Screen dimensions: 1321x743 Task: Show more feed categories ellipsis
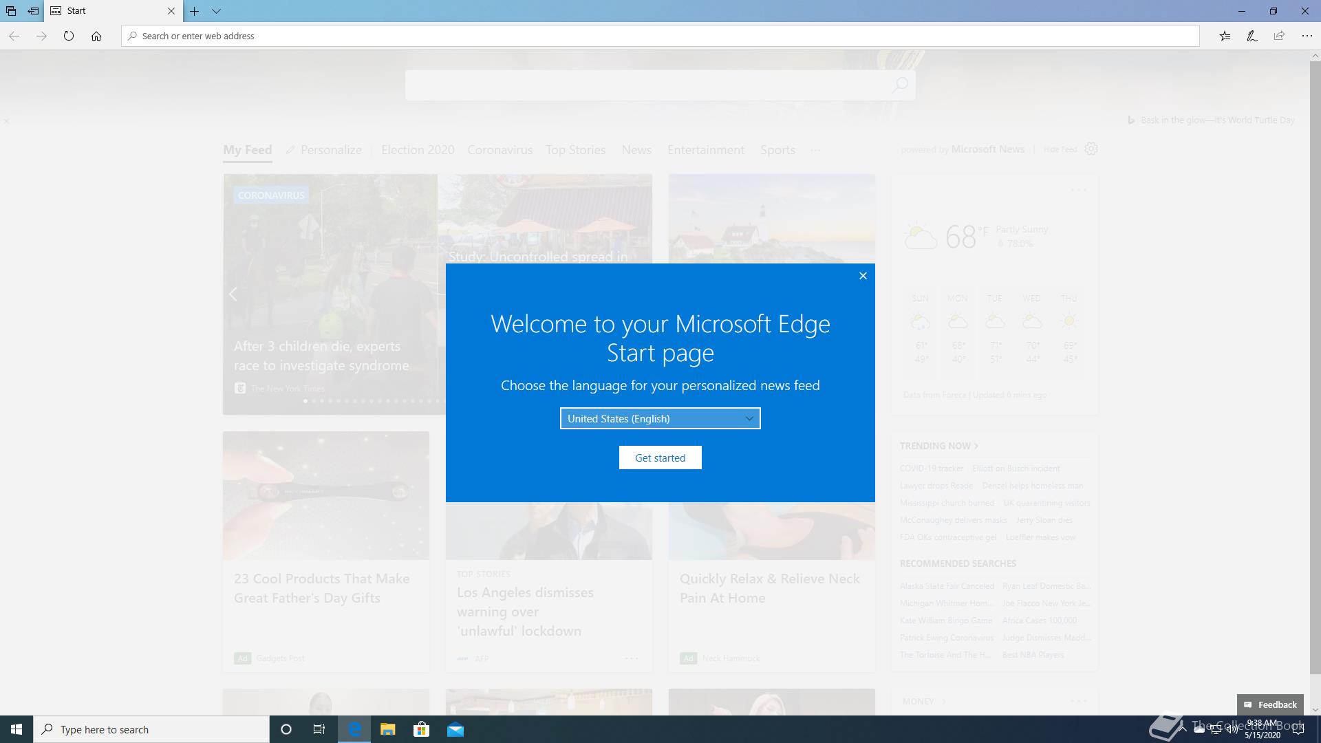click(x=815, y=150)
